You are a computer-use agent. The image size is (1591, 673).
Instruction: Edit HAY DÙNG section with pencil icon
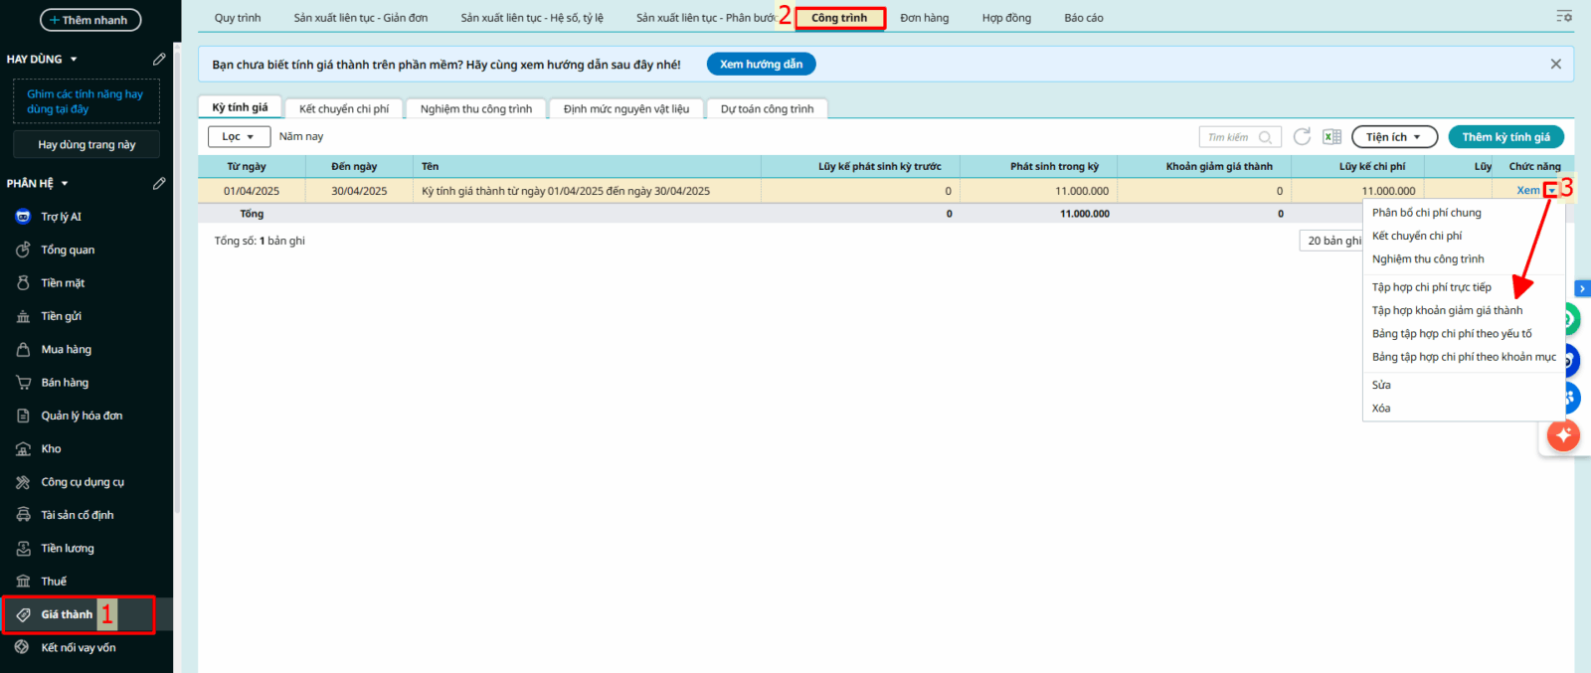pyautogui.click(x=159, y=60)
